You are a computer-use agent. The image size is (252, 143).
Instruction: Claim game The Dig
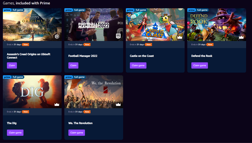pyautogui.click(x=15, y=133)
